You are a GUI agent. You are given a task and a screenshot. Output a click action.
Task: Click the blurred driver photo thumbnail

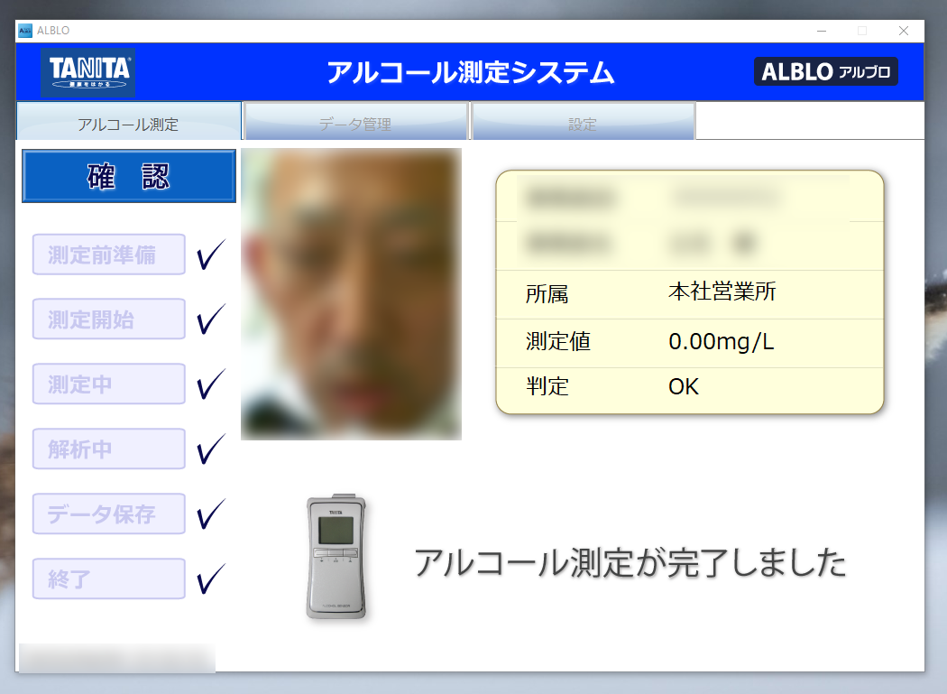351,294
